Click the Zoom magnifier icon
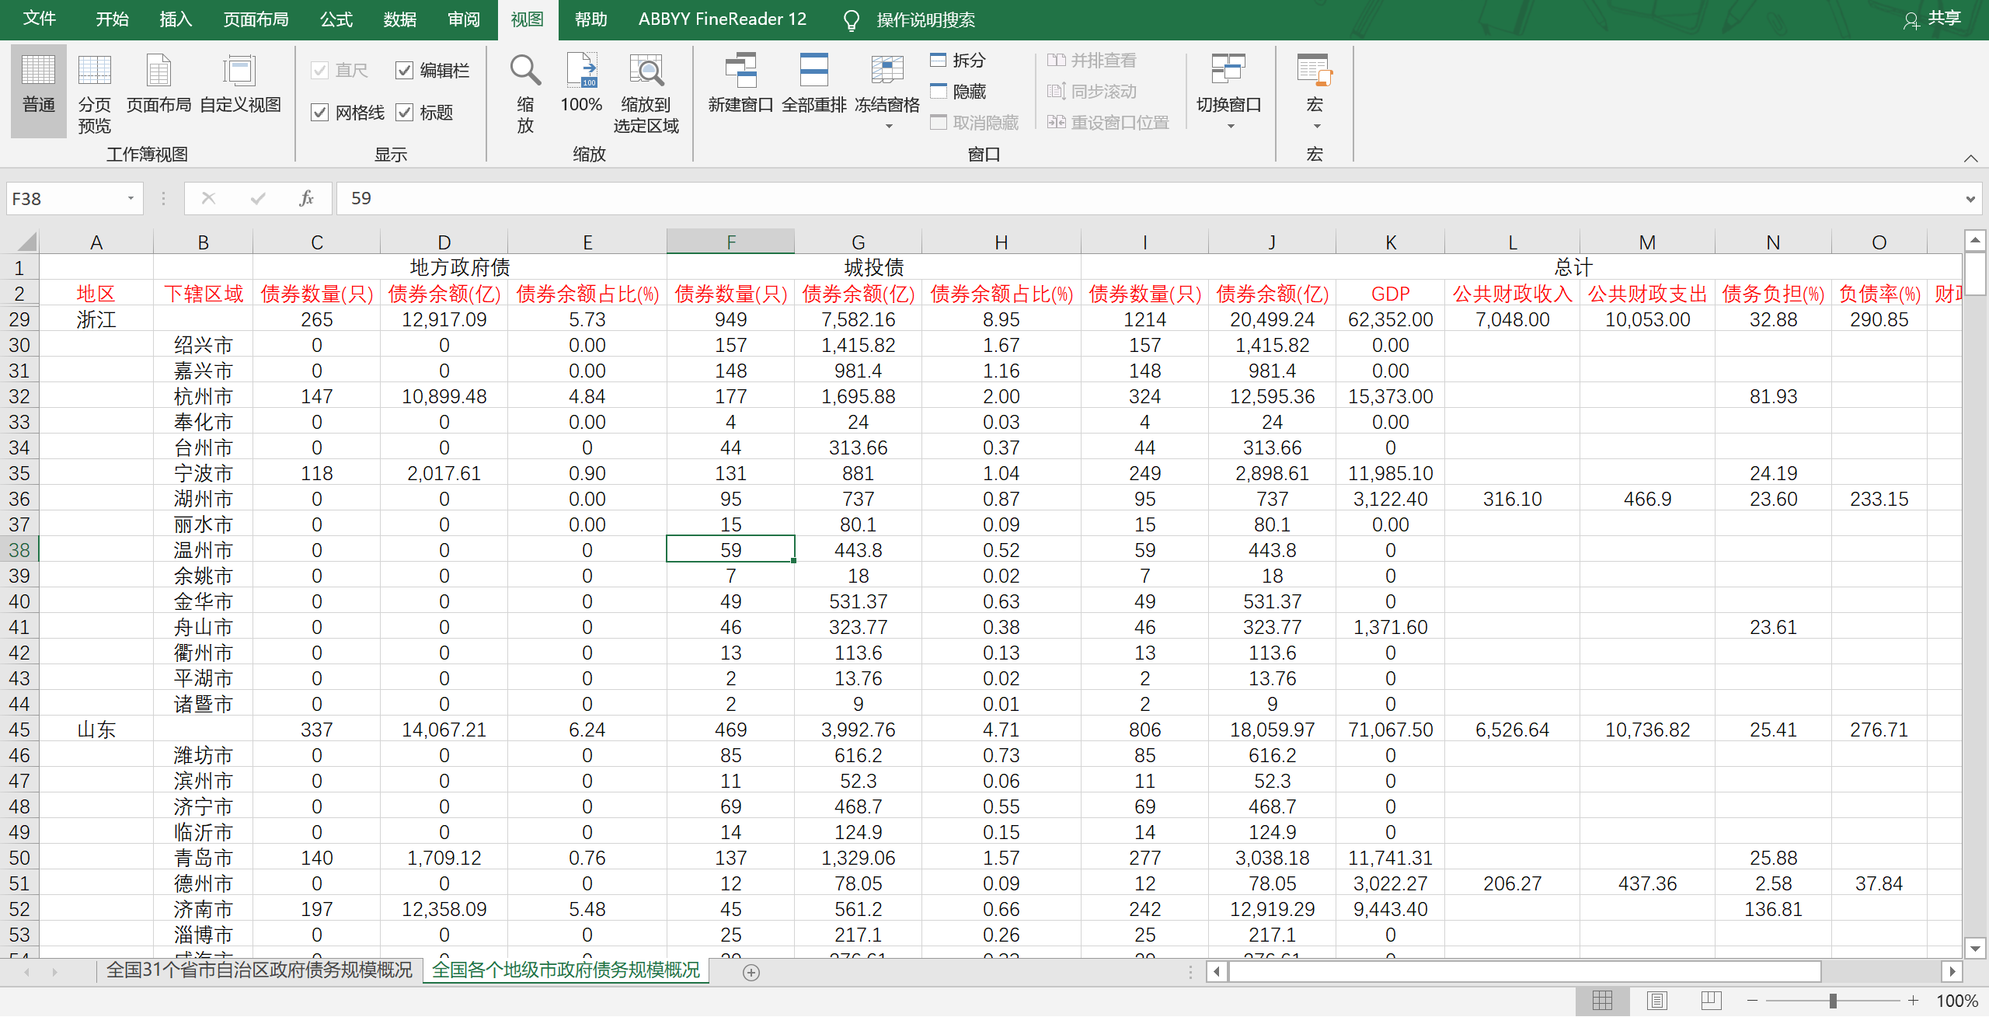This screenshot has height=1017, width=1989. click(x=525, y=71)
